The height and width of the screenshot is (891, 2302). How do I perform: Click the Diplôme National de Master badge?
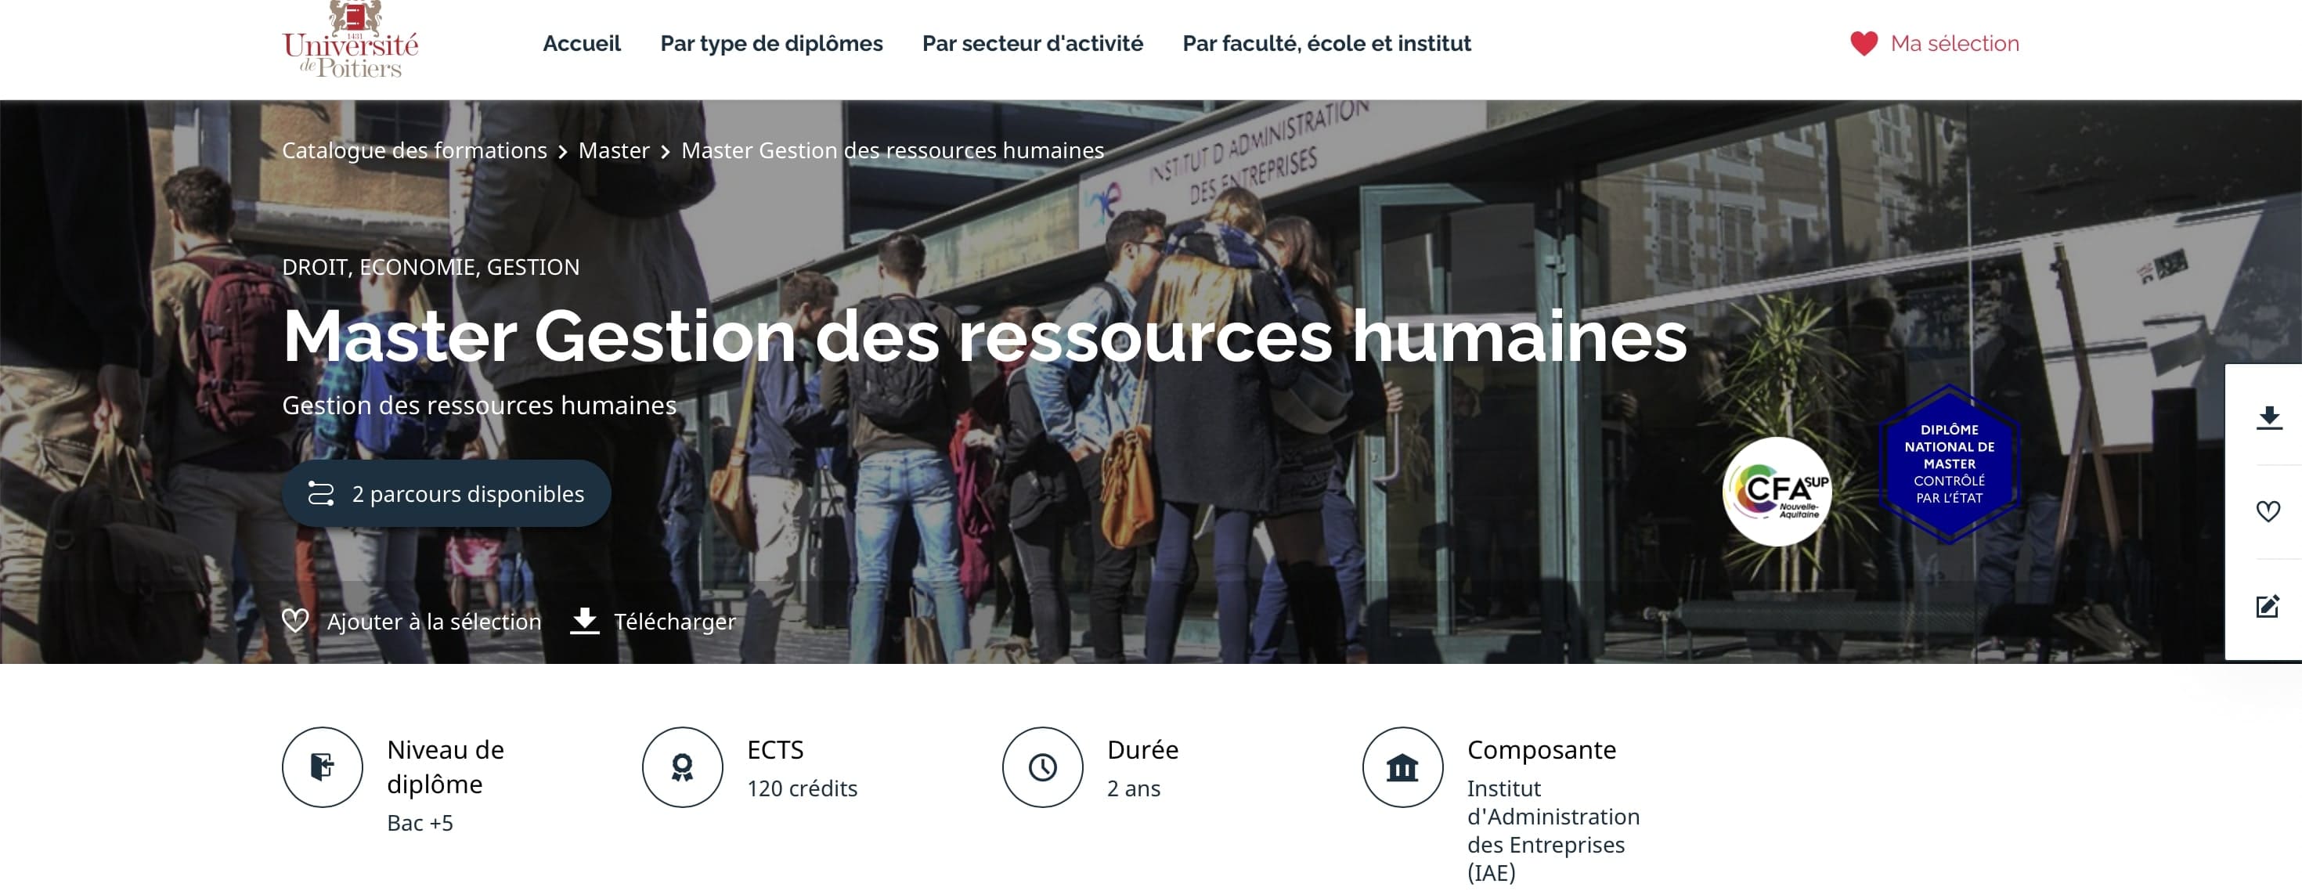(1949, 464)
